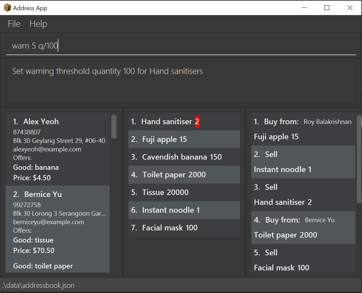The height and width of the screenshot is (293, 362).
Task: Select the Buy from Roy Balakrishnan transaction
Action: point(303,129)
